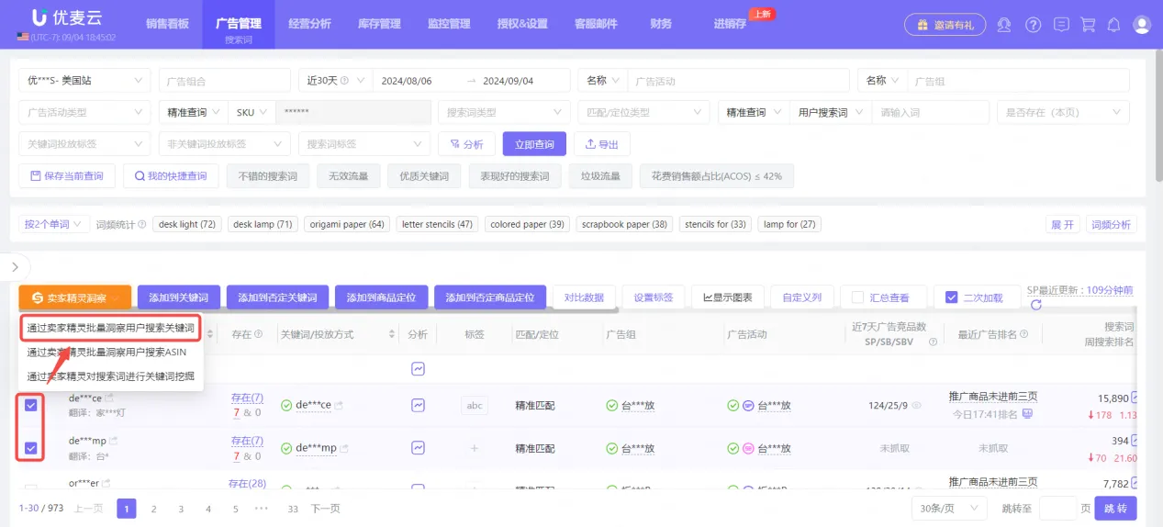Image resolution: width=1163 pixels, height=527 pixels.
Task: Sort by 关键词/投放方式 column arrows
Action: 393,334
